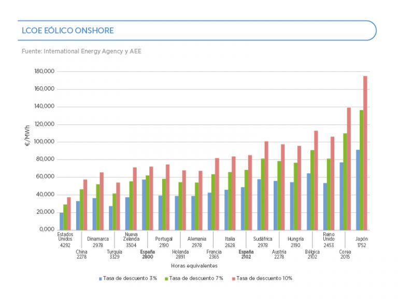Select the 'España 2102' axis label
398x299 pixels.
246,254
